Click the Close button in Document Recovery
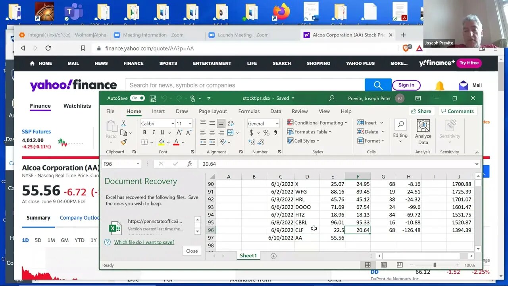This screenshot has height=286, width=508. [192, 251]
